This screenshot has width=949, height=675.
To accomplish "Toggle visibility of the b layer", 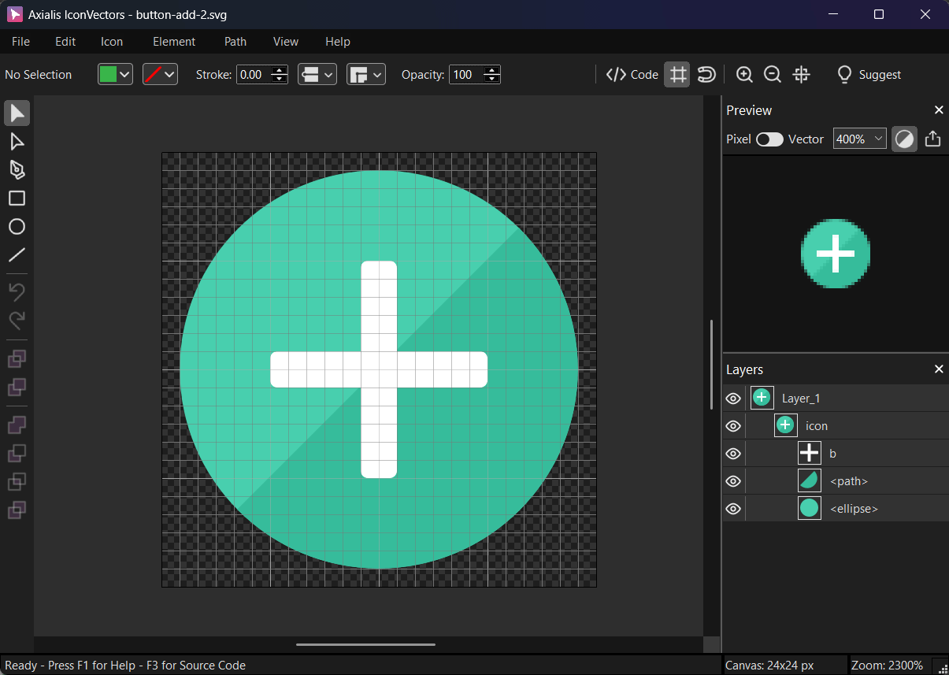I will (x=733, y=453).
